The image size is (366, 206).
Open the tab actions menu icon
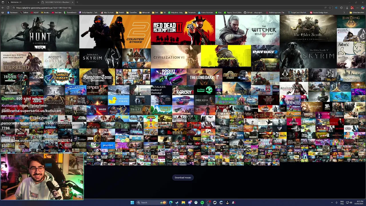coord(3,2)
